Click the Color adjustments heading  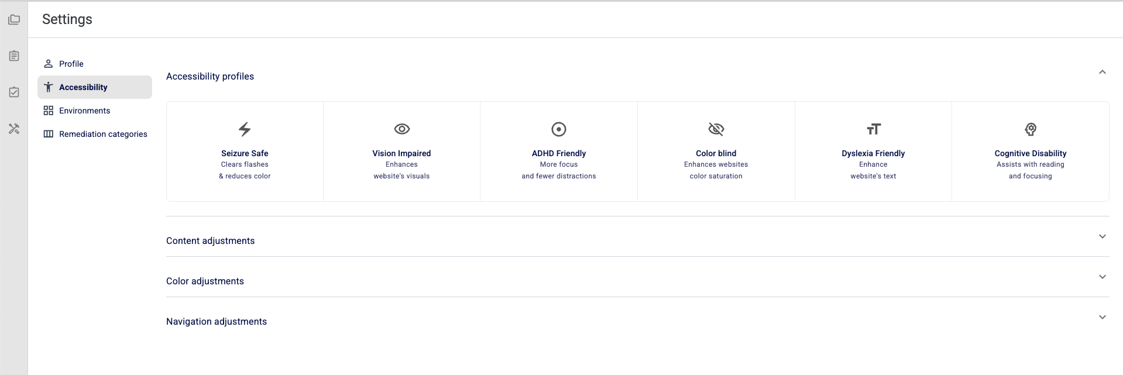[x=205, y=281]
